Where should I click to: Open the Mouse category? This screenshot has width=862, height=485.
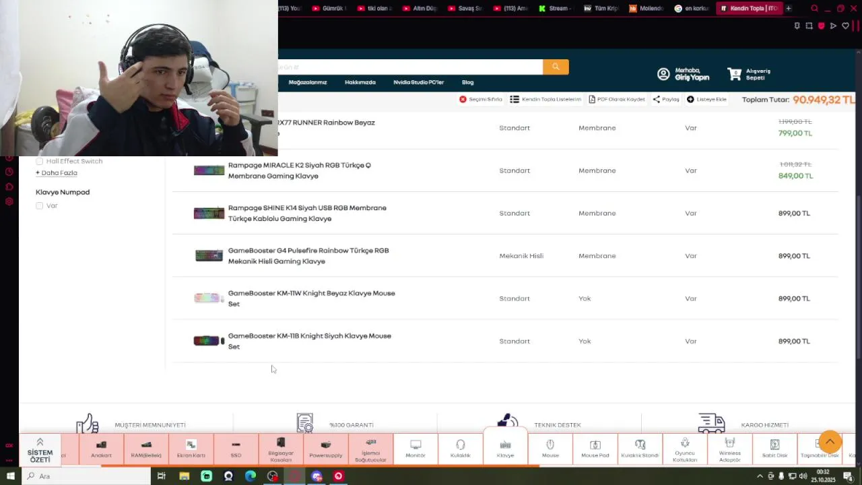(550, 449)
